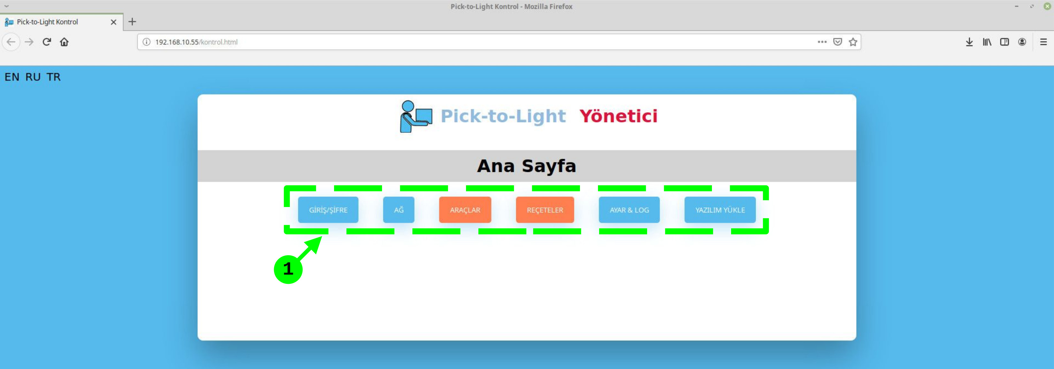1054x369 pixels.
Task: Click the reader sidebar icon
Action: coord(1004,42)
